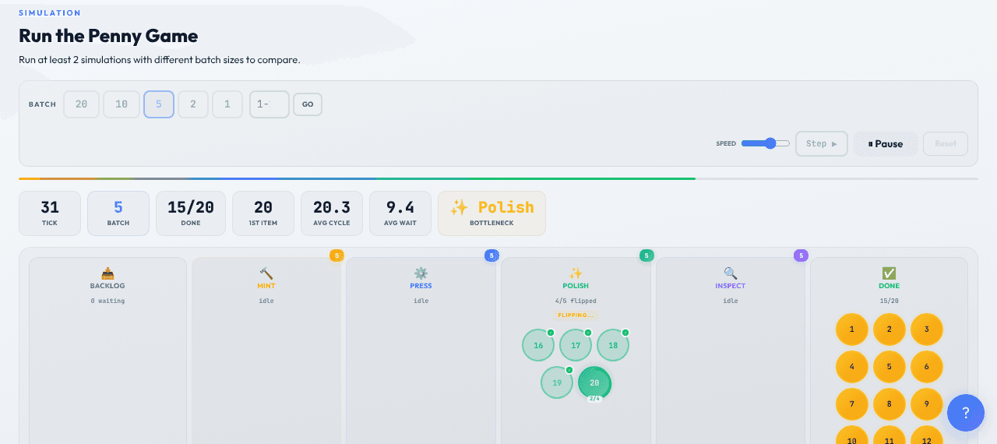
Task: Click the Polish sparkle icon
Action: [x=576, y=273]
